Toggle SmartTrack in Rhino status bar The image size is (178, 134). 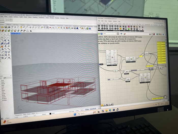coord(93,109)
